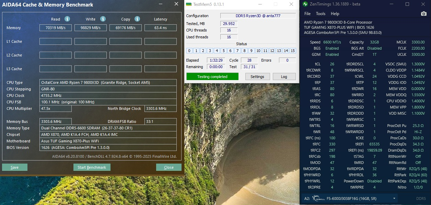Screen dimensions: 431x205
Task: Click the Testing completed progress bar
Action: pyautogui.click(x=212, y=77)
